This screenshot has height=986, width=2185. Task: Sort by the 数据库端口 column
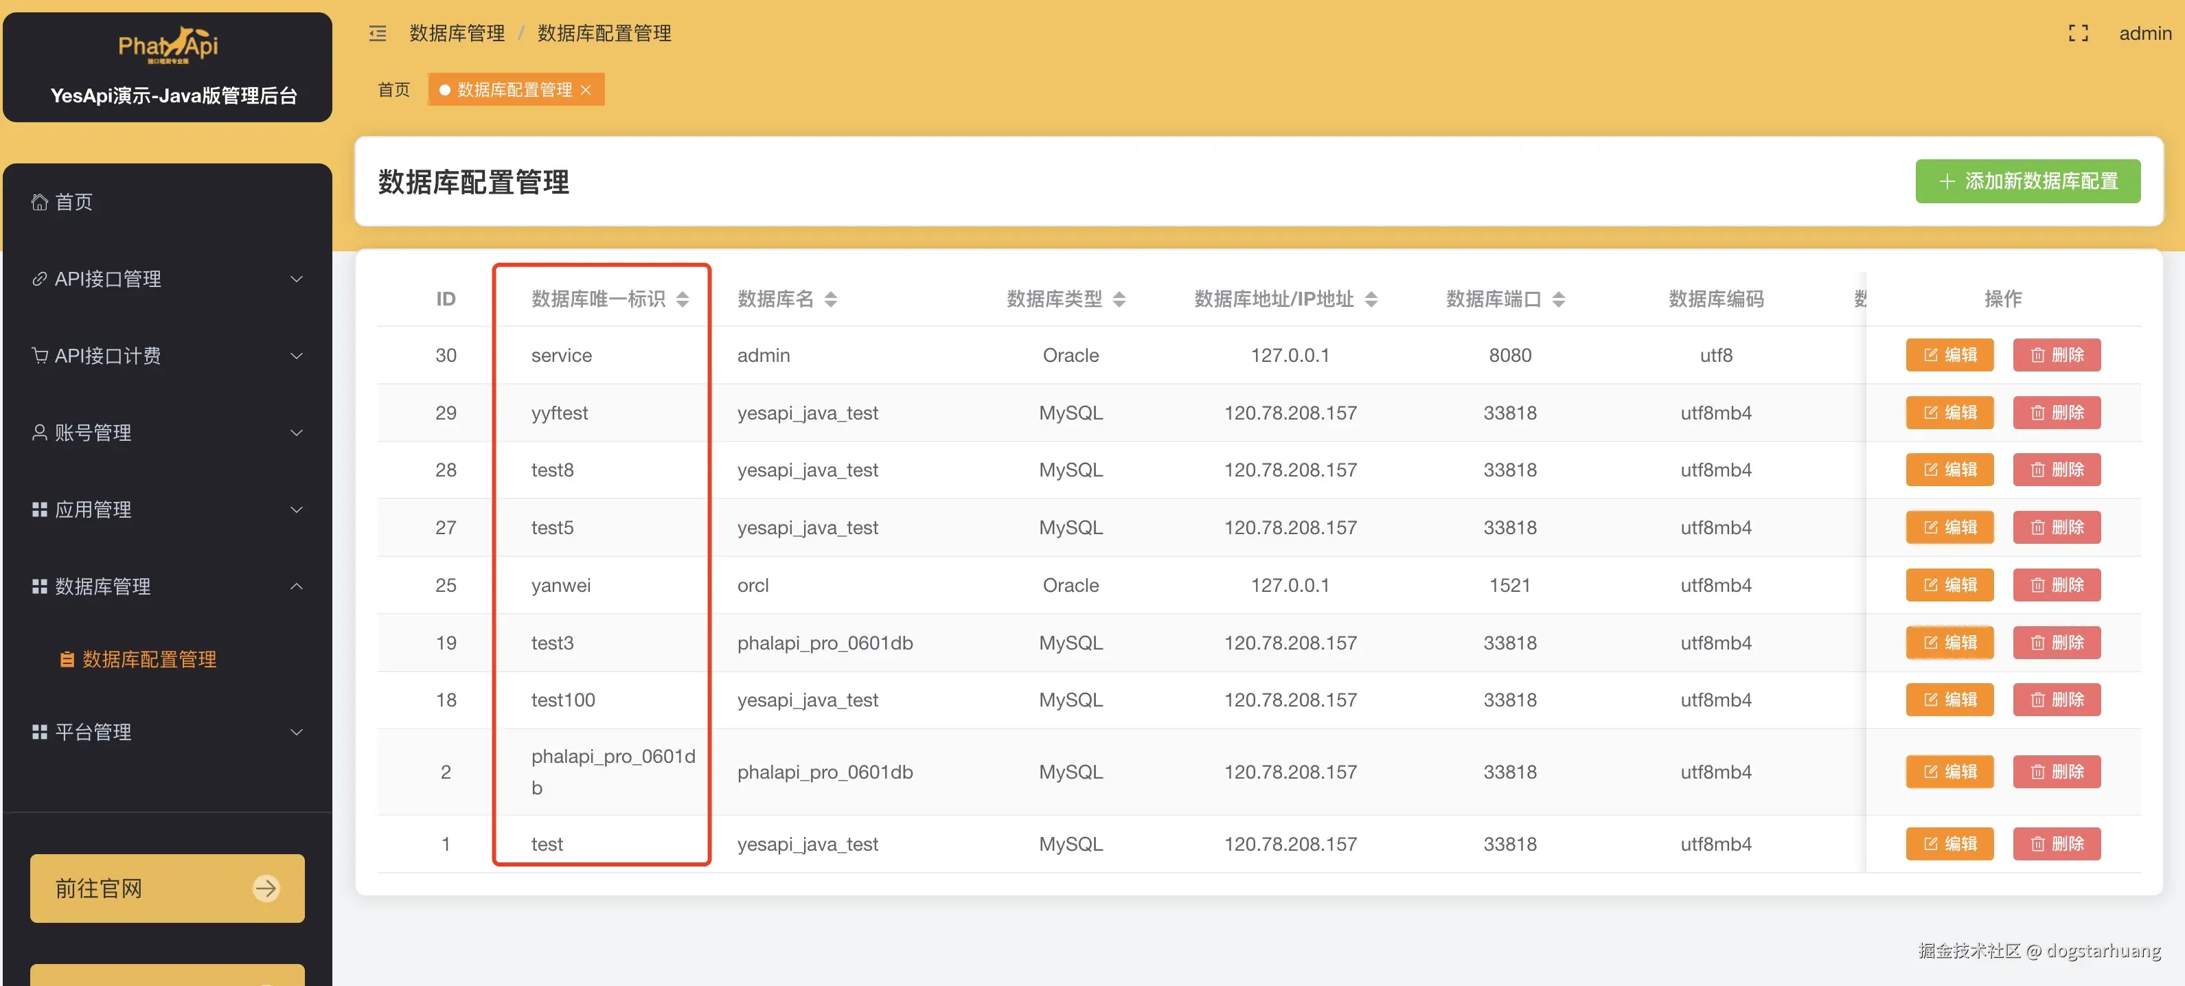coord(1558,299)
